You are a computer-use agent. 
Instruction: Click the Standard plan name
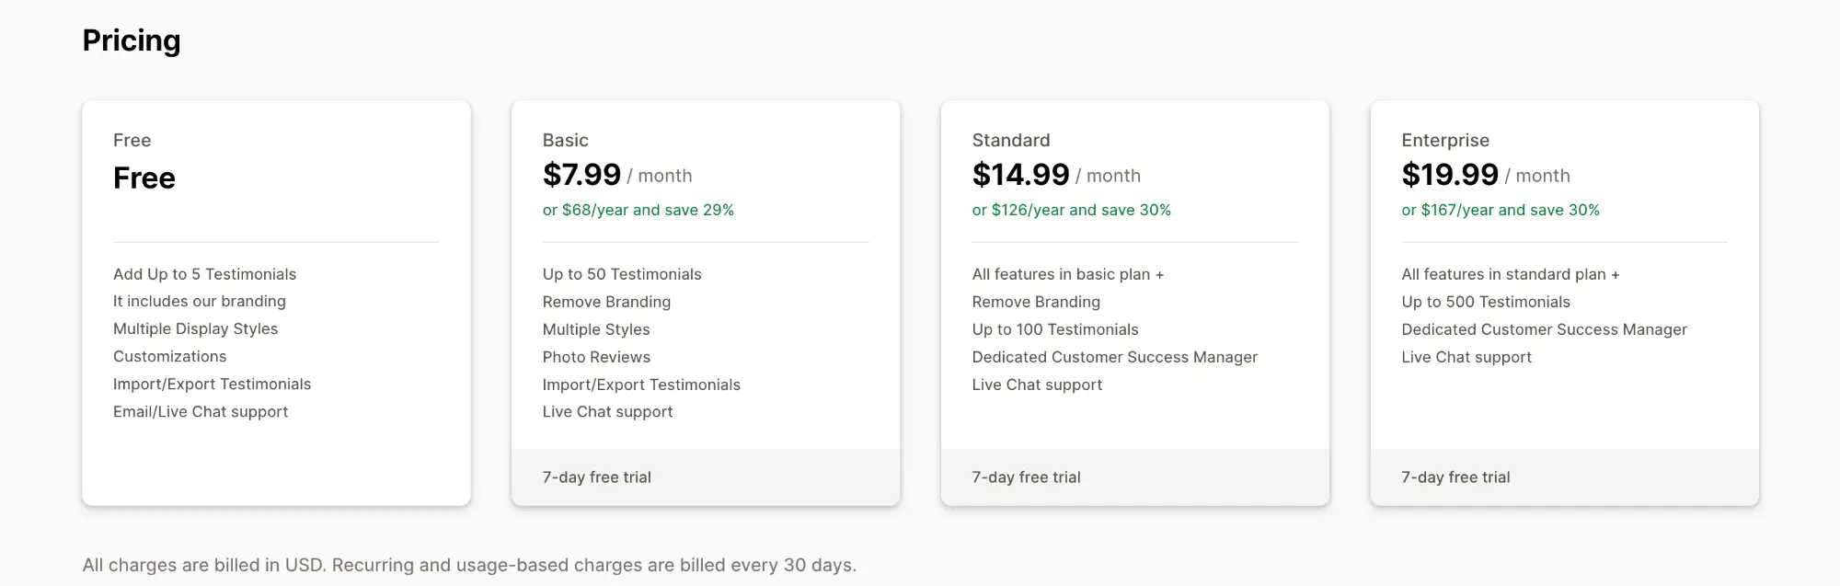pyautogui.click(x=1010, y=140)
